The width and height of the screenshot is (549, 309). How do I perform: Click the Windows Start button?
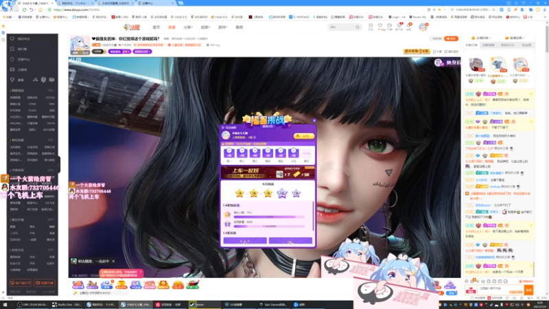coord(5,304)
